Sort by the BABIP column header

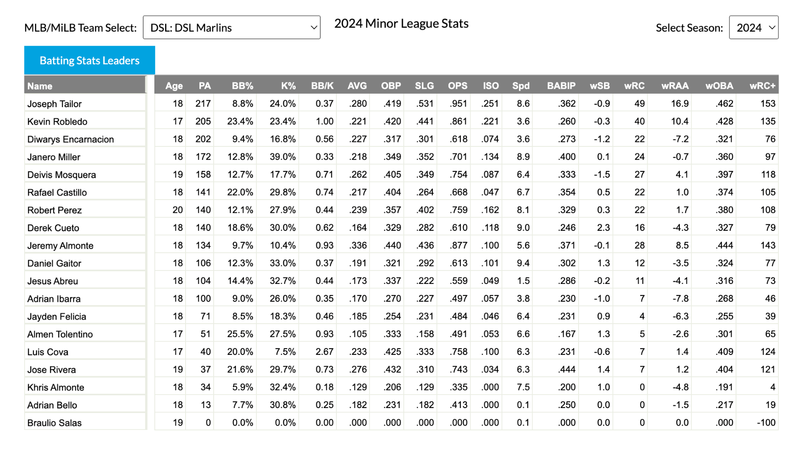[561, 86]
